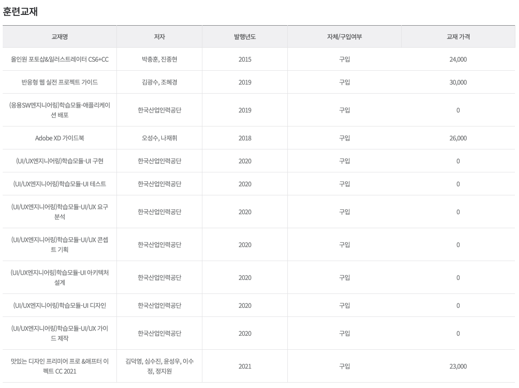Select the 교재 가격 column header
This screenshot has width=519, height=388.
pos(458,37)
